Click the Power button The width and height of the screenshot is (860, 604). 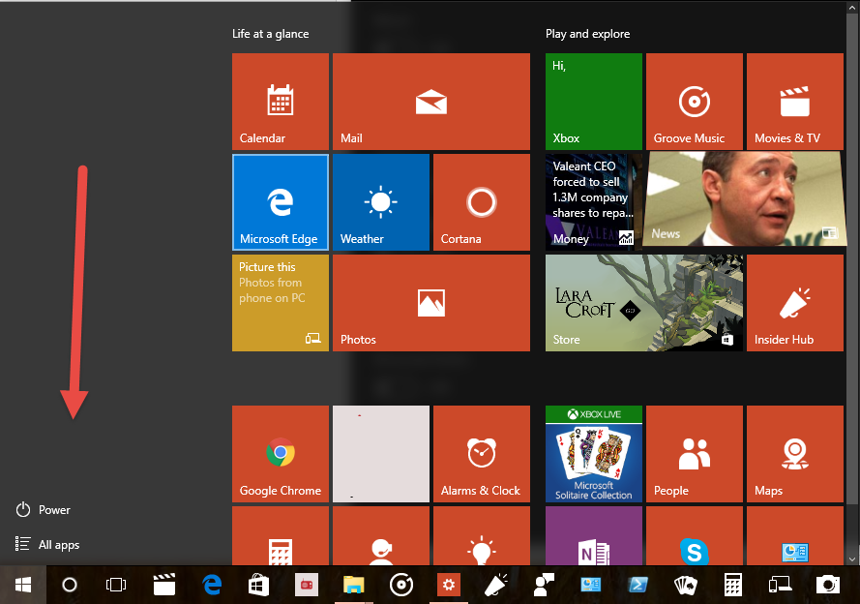(43, 510)
